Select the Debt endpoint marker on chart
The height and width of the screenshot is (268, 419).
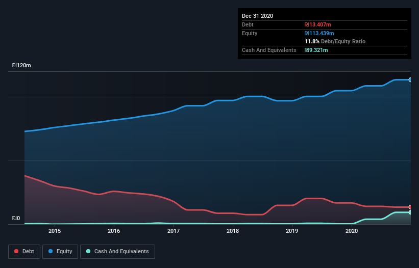410,207
